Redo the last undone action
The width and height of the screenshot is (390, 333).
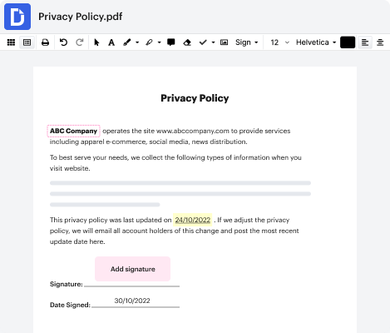[x=80, y=42]
